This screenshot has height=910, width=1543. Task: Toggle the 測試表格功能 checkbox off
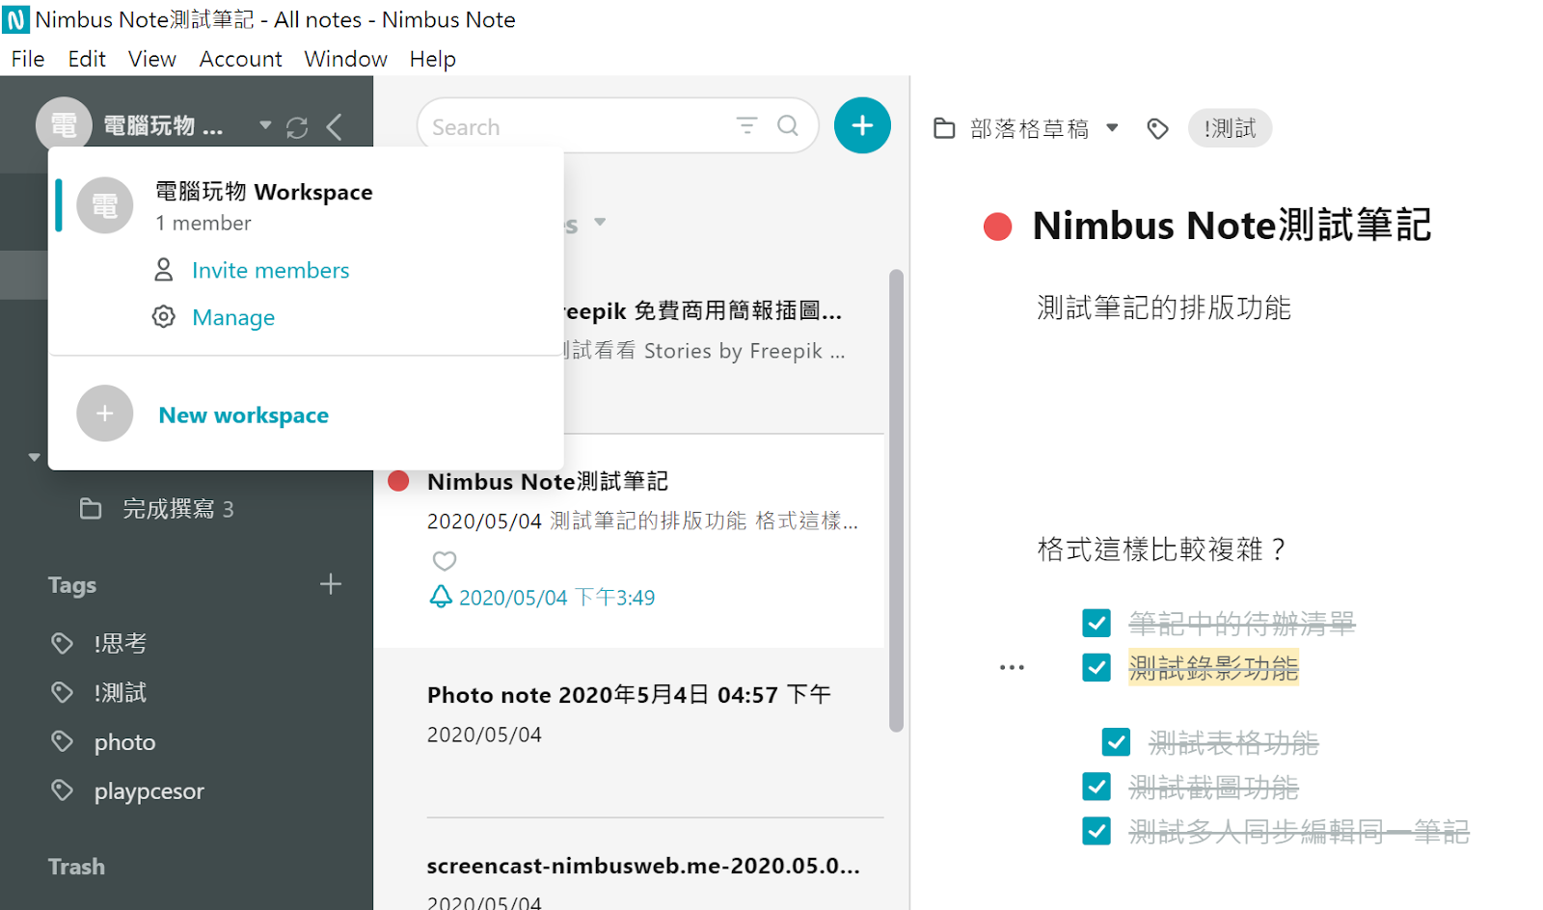(x=1115, y=741)
